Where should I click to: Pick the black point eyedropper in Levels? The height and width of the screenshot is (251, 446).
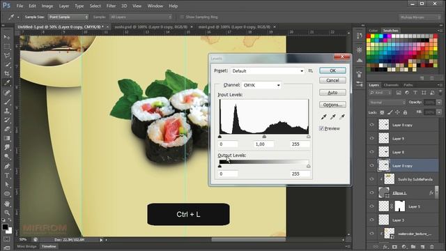(x=323, y=116)
